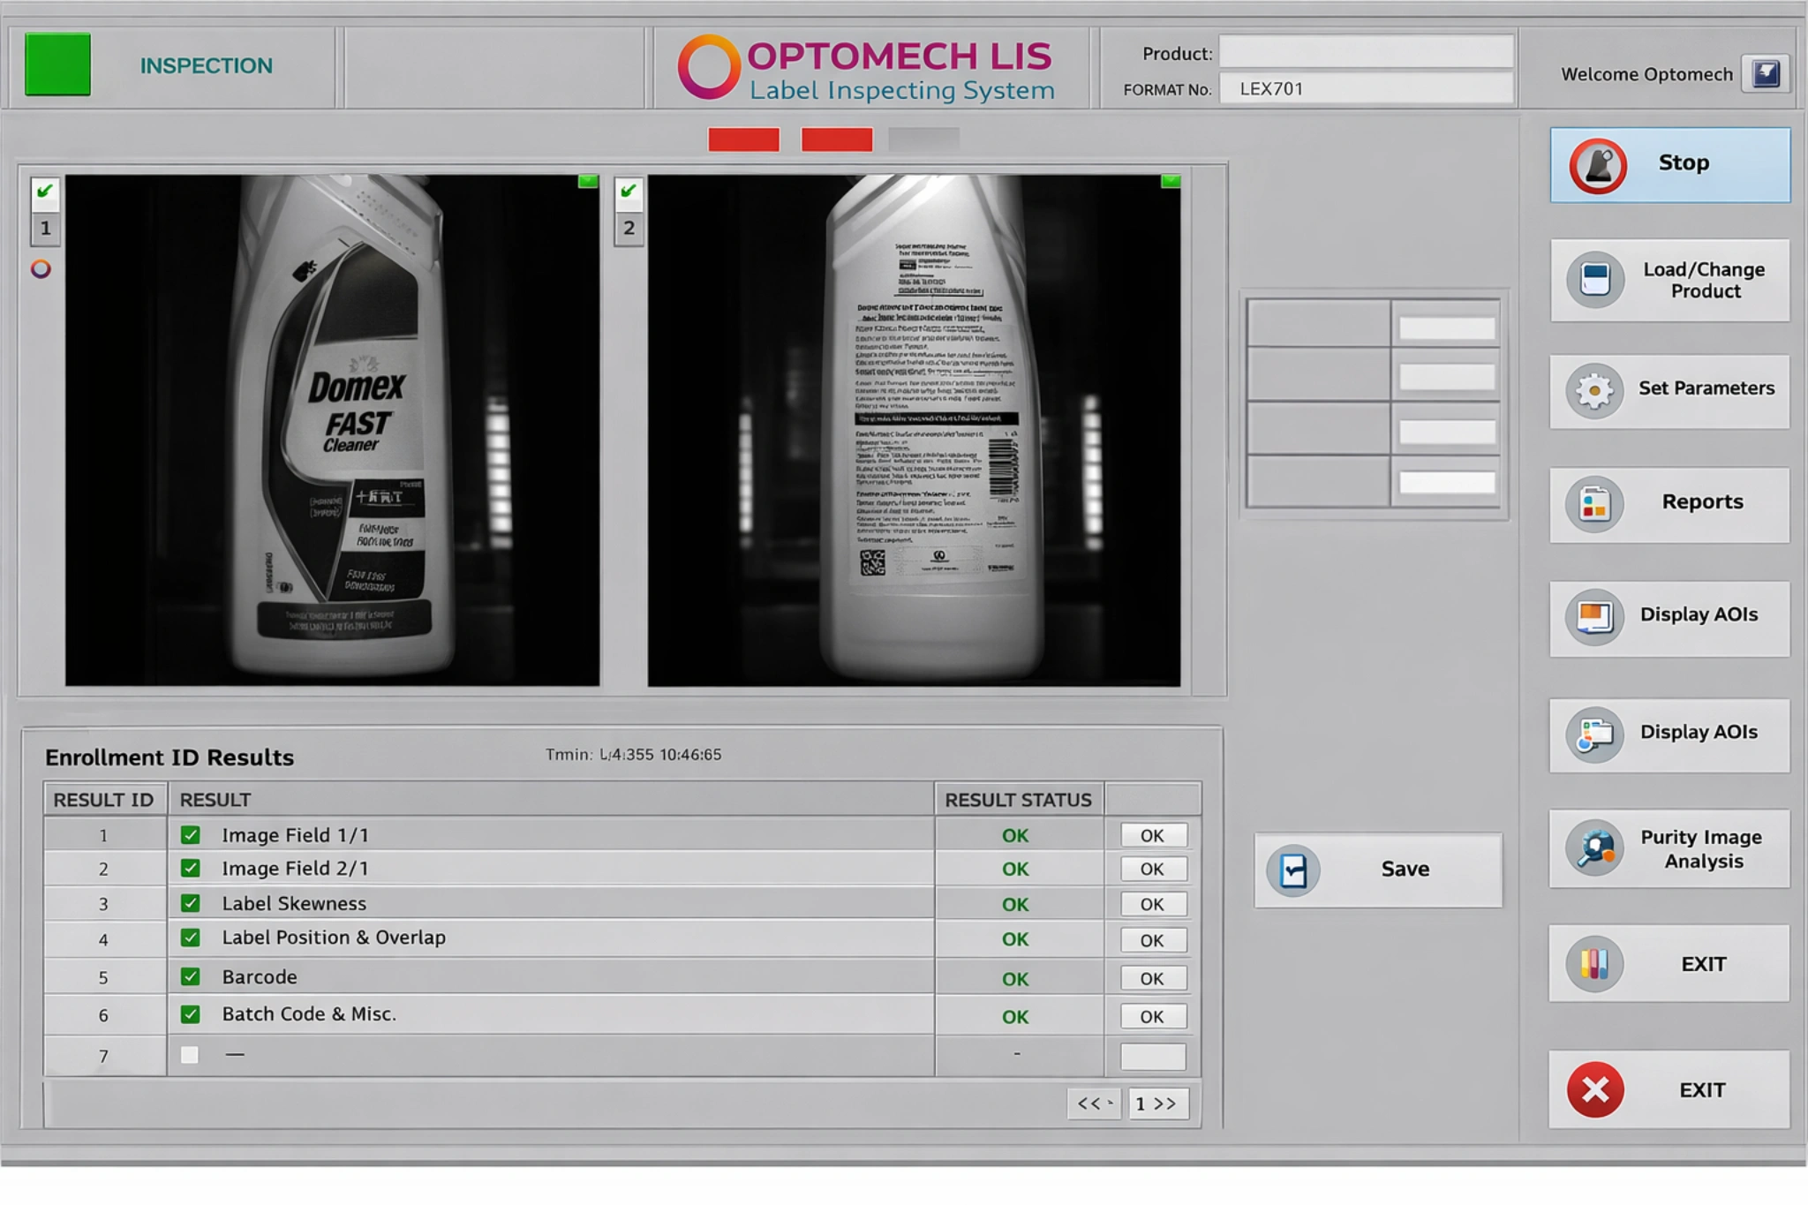This screenshot has width=1808, height=1205.
Task: Click the Tmin timestamp text
Action: (633, 755)
